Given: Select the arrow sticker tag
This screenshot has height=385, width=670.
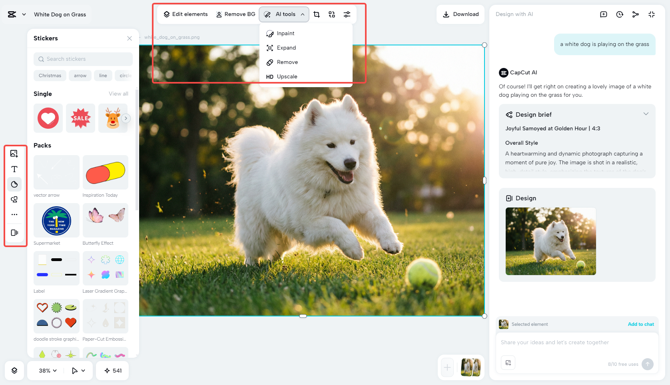Looking at the screenshot, I should tap(80, 76).
